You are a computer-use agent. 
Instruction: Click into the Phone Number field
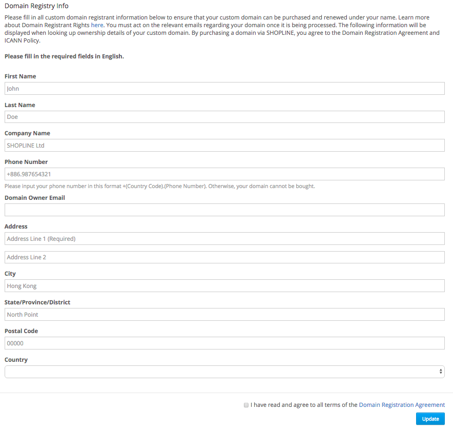pyautogui.click(x=224, y=174)
